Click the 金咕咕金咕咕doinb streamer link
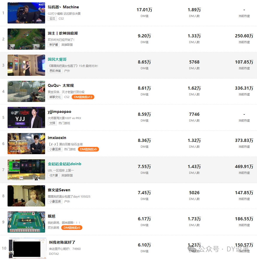 tap(64, 164)
